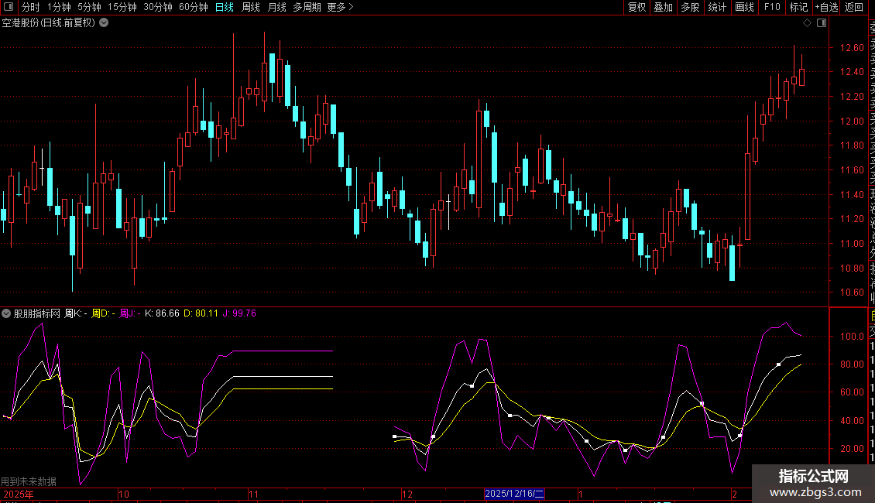
Task: Expand 更多 period options
Action: point(340,7)
